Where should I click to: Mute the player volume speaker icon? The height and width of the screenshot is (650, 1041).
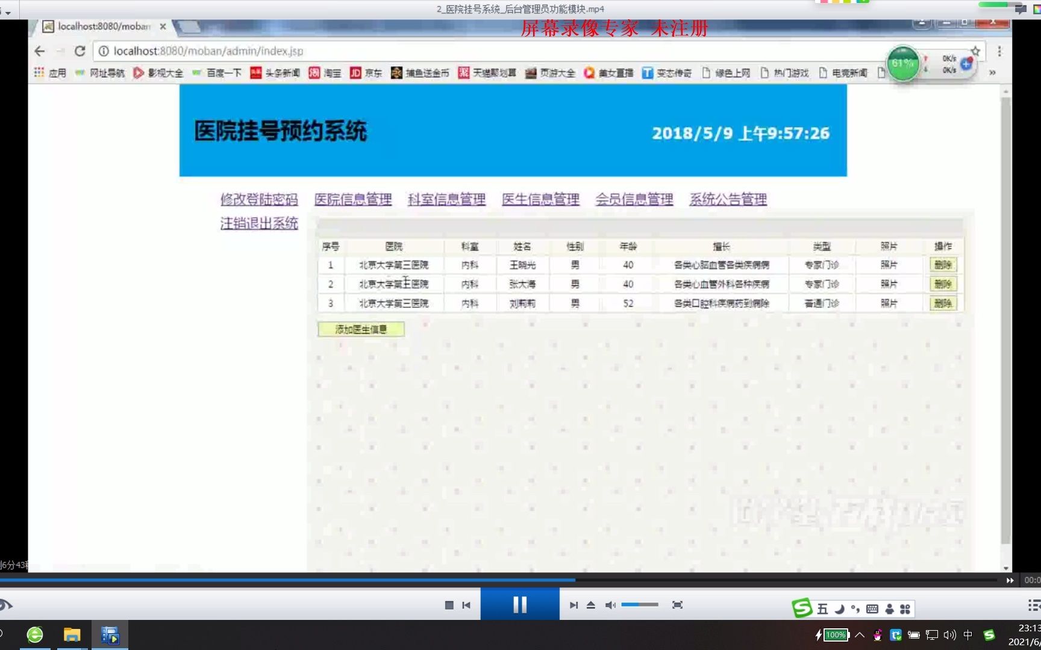point(610,605)
